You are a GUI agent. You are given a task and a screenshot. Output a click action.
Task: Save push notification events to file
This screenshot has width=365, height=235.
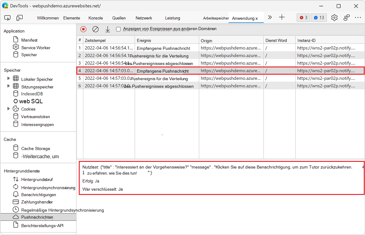[107, 29]
